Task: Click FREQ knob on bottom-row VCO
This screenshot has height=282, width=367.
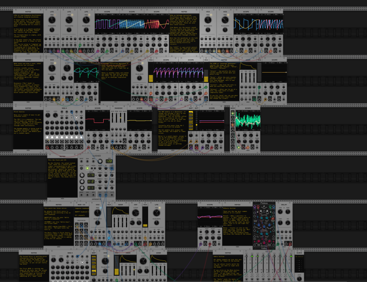Action: pos(105,261)
